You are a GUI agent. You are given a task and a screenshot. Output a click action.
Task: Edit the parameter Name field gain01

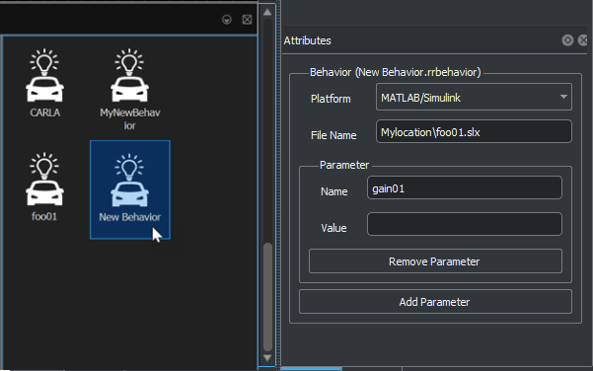click(x=464, y=187)
